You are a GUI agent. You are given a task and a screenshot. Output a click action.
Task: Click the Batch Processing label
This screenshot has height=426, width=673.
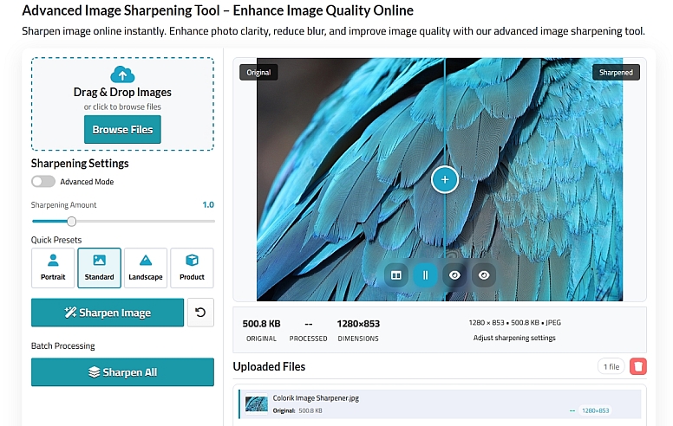coord(62,345)
